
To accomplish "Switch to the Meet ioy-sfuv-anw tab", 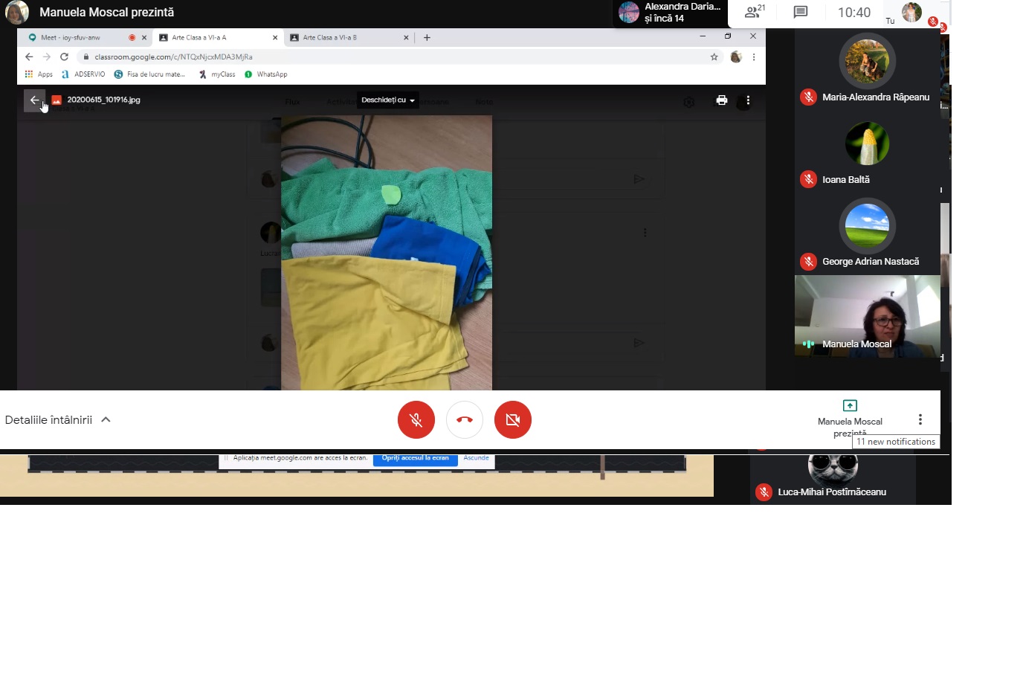I will pyautogui.click(x=74, y=37).
